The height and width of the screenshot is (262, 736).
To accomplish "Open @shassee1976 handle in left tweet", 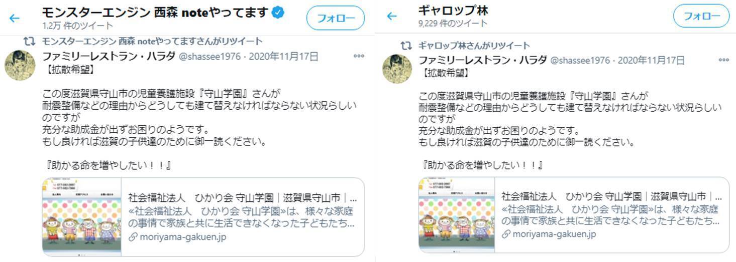I will click(210, 57).
